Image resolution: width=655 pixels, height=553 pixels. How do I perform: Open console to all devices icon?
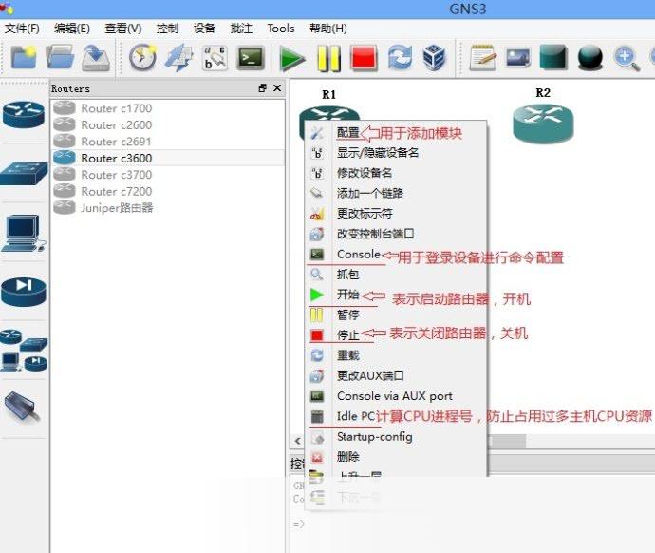pos(251,58)
